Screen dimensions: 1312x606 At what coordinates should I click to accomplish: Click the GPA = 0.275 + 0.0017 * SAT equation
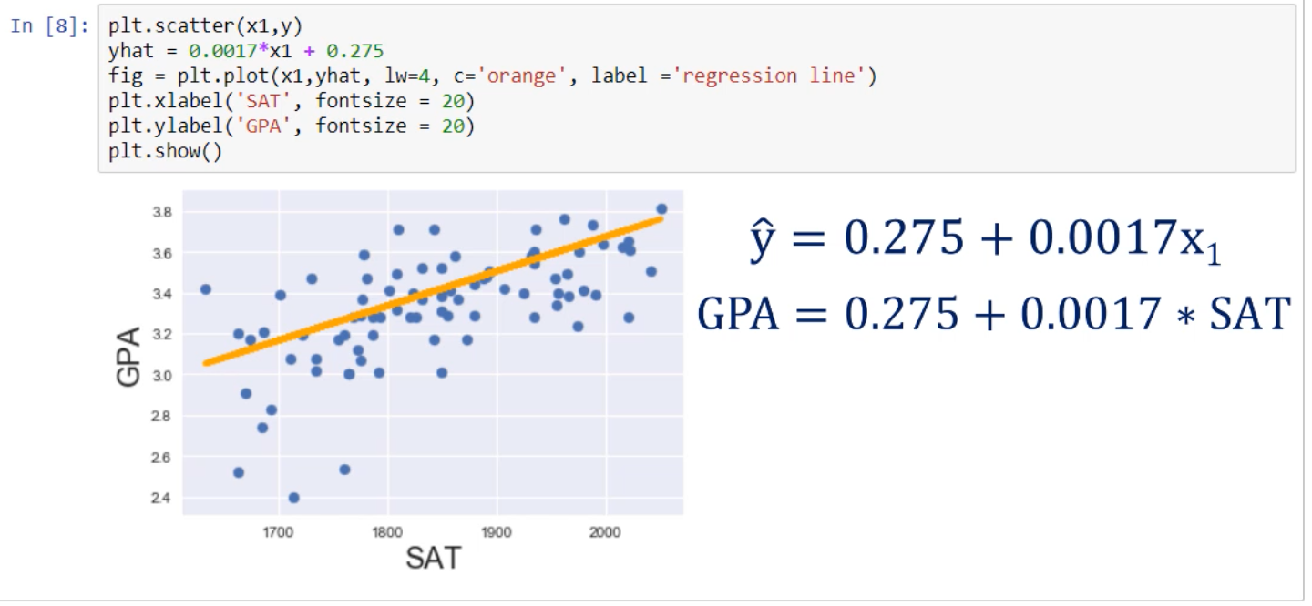(995, 314)
